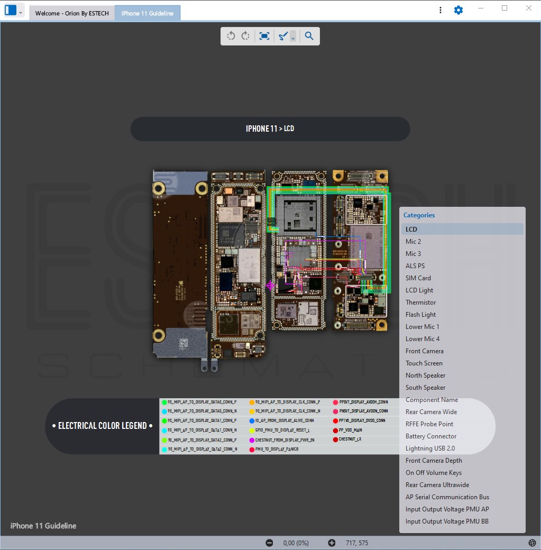Click the globe icon in status bar

tap(532, 543)
